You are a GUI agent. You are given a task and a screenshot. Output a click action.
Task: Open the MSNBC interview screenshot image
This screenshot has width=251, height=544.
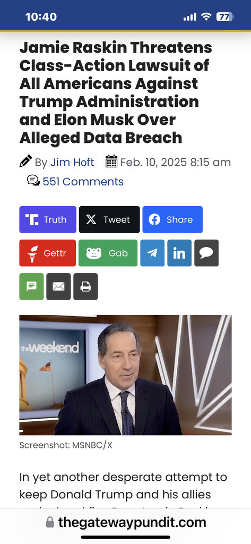(x=125, y=375)
